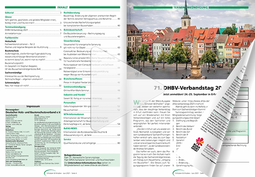
Task: Open 'Die Baustellensteuerung – Rechnungslegung' entry
Action: click(92, 35)
